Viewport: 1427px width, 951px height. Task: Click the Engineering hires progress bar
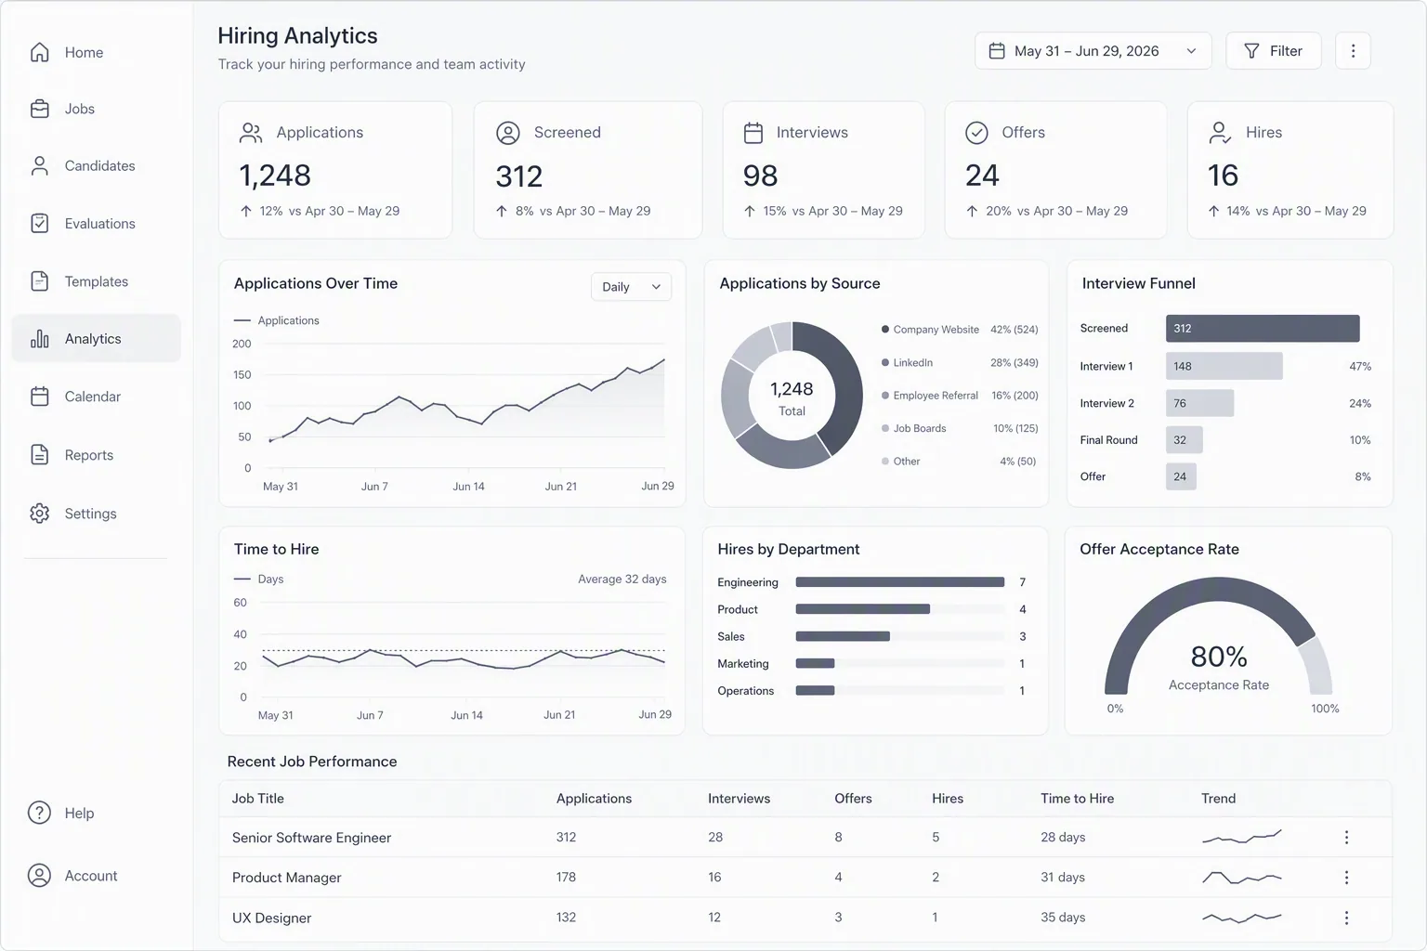tap(900, 582)
